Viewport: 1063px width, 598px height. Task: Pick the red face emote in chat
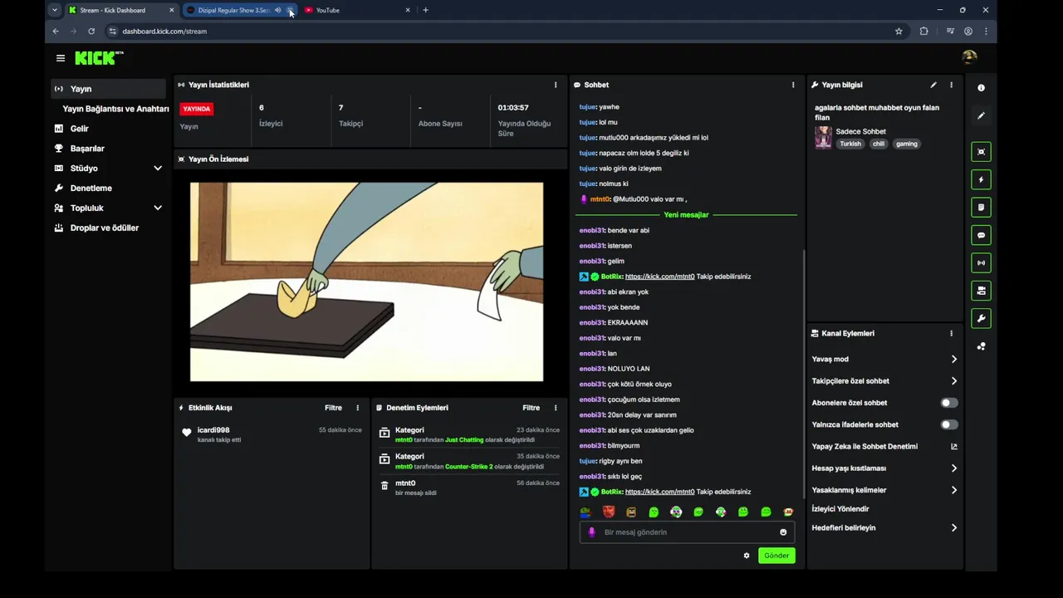609,512
